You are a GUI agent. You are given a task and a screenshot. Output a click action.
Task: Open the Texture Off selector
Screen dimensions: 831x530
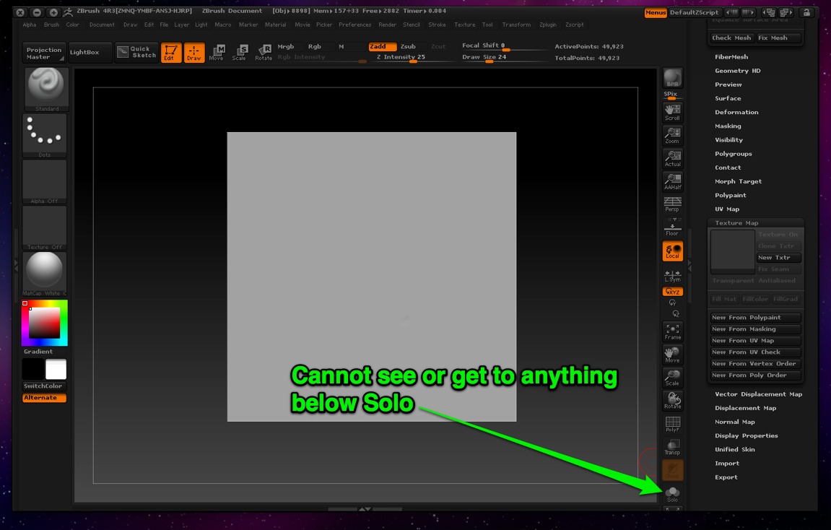(45, 228)
